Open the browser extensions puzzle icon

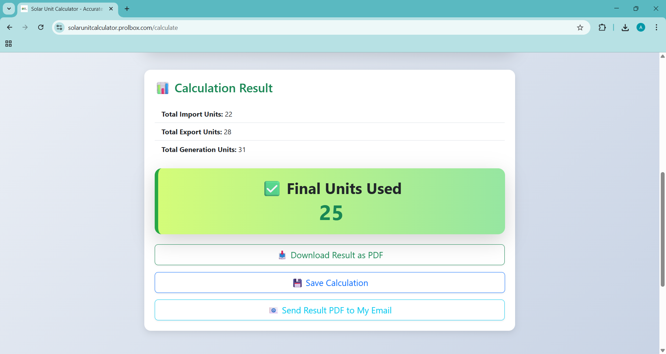tap(602, 28)
